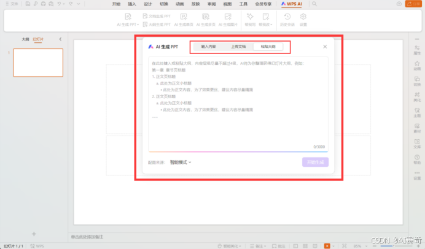Screen dimensions: 425x249
Task: Click into the outline text area
Action: (238, 104)
